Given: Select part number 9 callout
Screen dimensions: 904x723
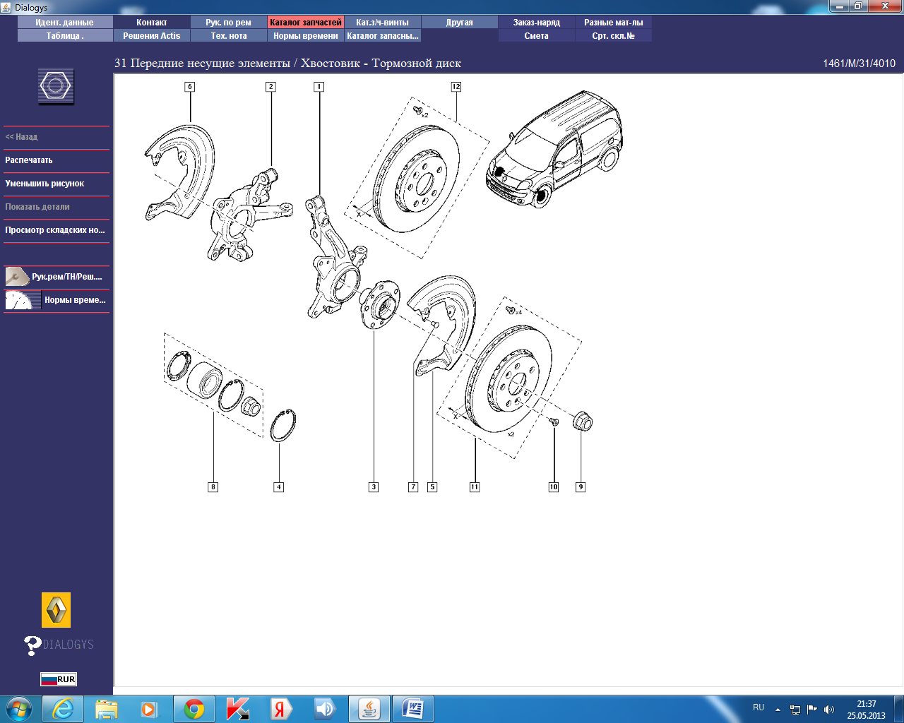Looking at the screenshot, I should coord(581,487).
